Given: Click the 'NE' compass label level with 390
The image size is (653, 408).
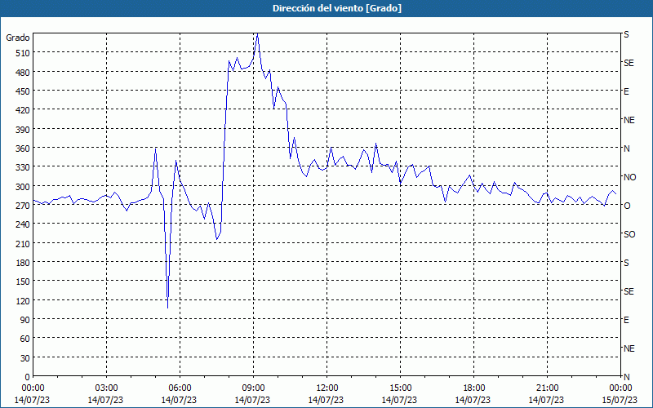Looking at the screenshot, I should pyautogui.click(x=629, y=120).
